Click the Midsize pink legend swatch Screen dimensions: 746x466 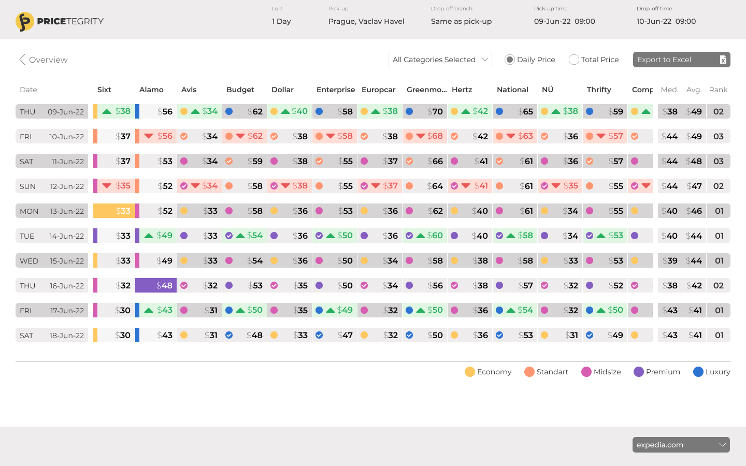coord(586,372)
